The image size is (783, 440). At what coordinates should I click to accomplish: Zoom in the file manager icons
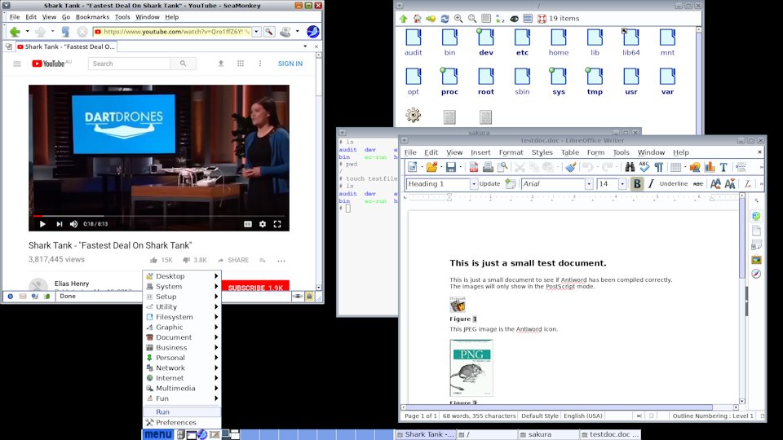click(x=458, y=19)
